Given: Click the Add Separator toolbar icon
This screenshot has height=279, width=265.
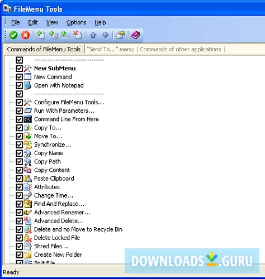Looking at the screenshot, I should pyautogui.click(x=65, y=35).
